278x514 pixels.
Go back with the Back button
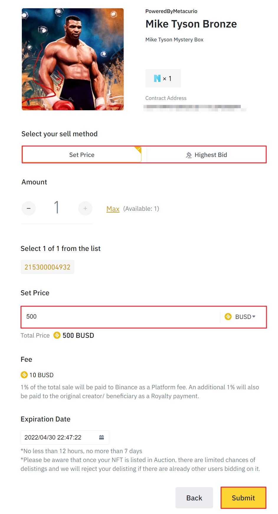194,498
